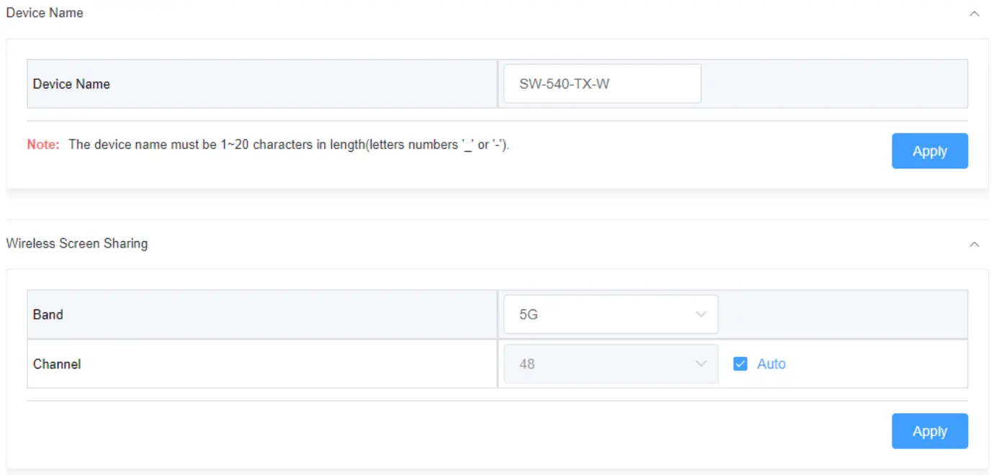Click the device name length note text
This screenshot has height=475, width=994.
(x=288, y=145)
